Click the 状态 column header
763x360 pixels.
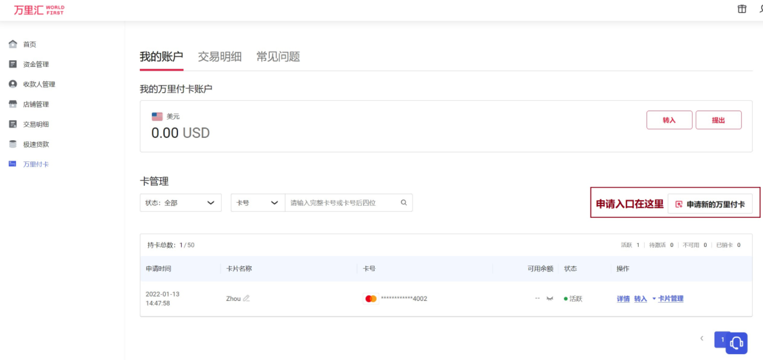tap(570, 268)
